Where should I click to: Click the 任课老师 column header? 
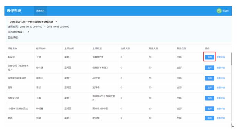click(41, 48)
